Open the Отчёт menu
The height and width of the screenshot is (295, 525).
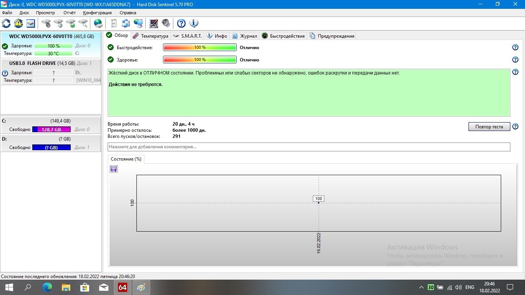point(70,13)
